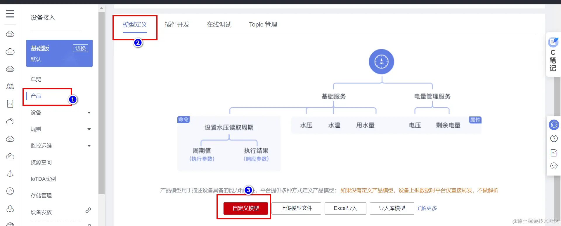Open 资源空间 in the sidebar
The width and height of the screenshot is (561, 226).
(x=41, y=162)
